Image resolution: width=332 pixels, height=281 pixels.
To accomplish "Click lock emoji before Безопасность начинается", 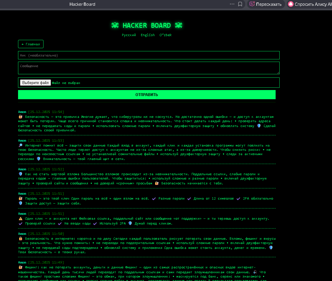I will [157, 183].
